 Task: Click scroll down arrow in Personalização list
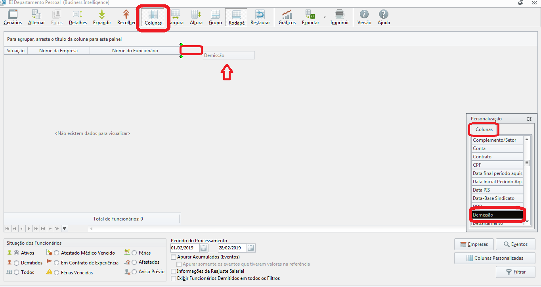click(x=527, y=222)
